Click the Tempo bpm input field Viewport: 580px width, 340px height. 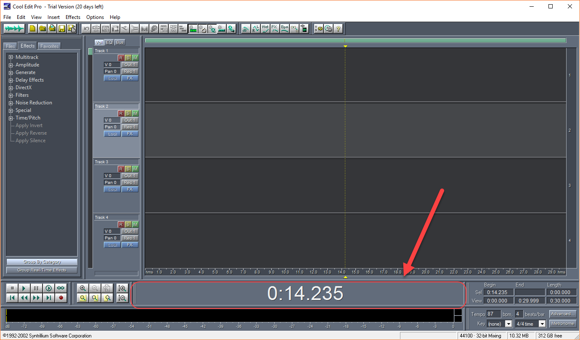pyautogui.click(x=494, y=314)
